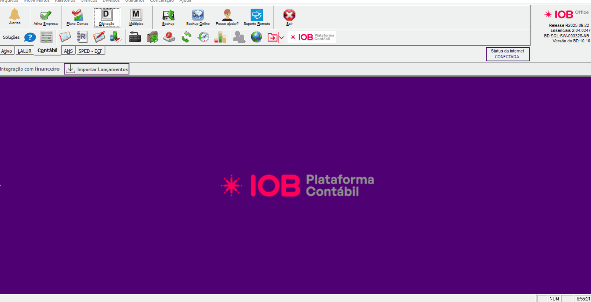The width and height of the screenshot is (591, 302).
Task: Click the Sair exit icon
Action: pos(289,17)
